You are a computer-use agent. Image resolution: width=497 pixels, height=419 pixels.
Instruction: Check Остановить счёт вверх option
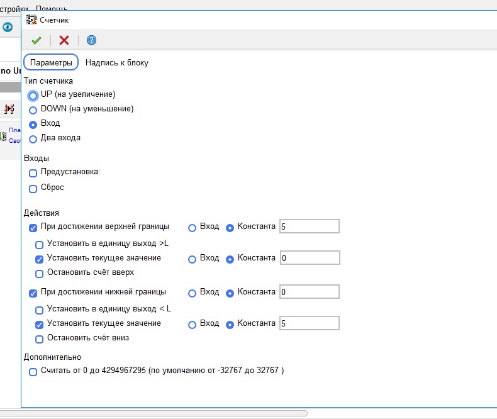[40, 274]
